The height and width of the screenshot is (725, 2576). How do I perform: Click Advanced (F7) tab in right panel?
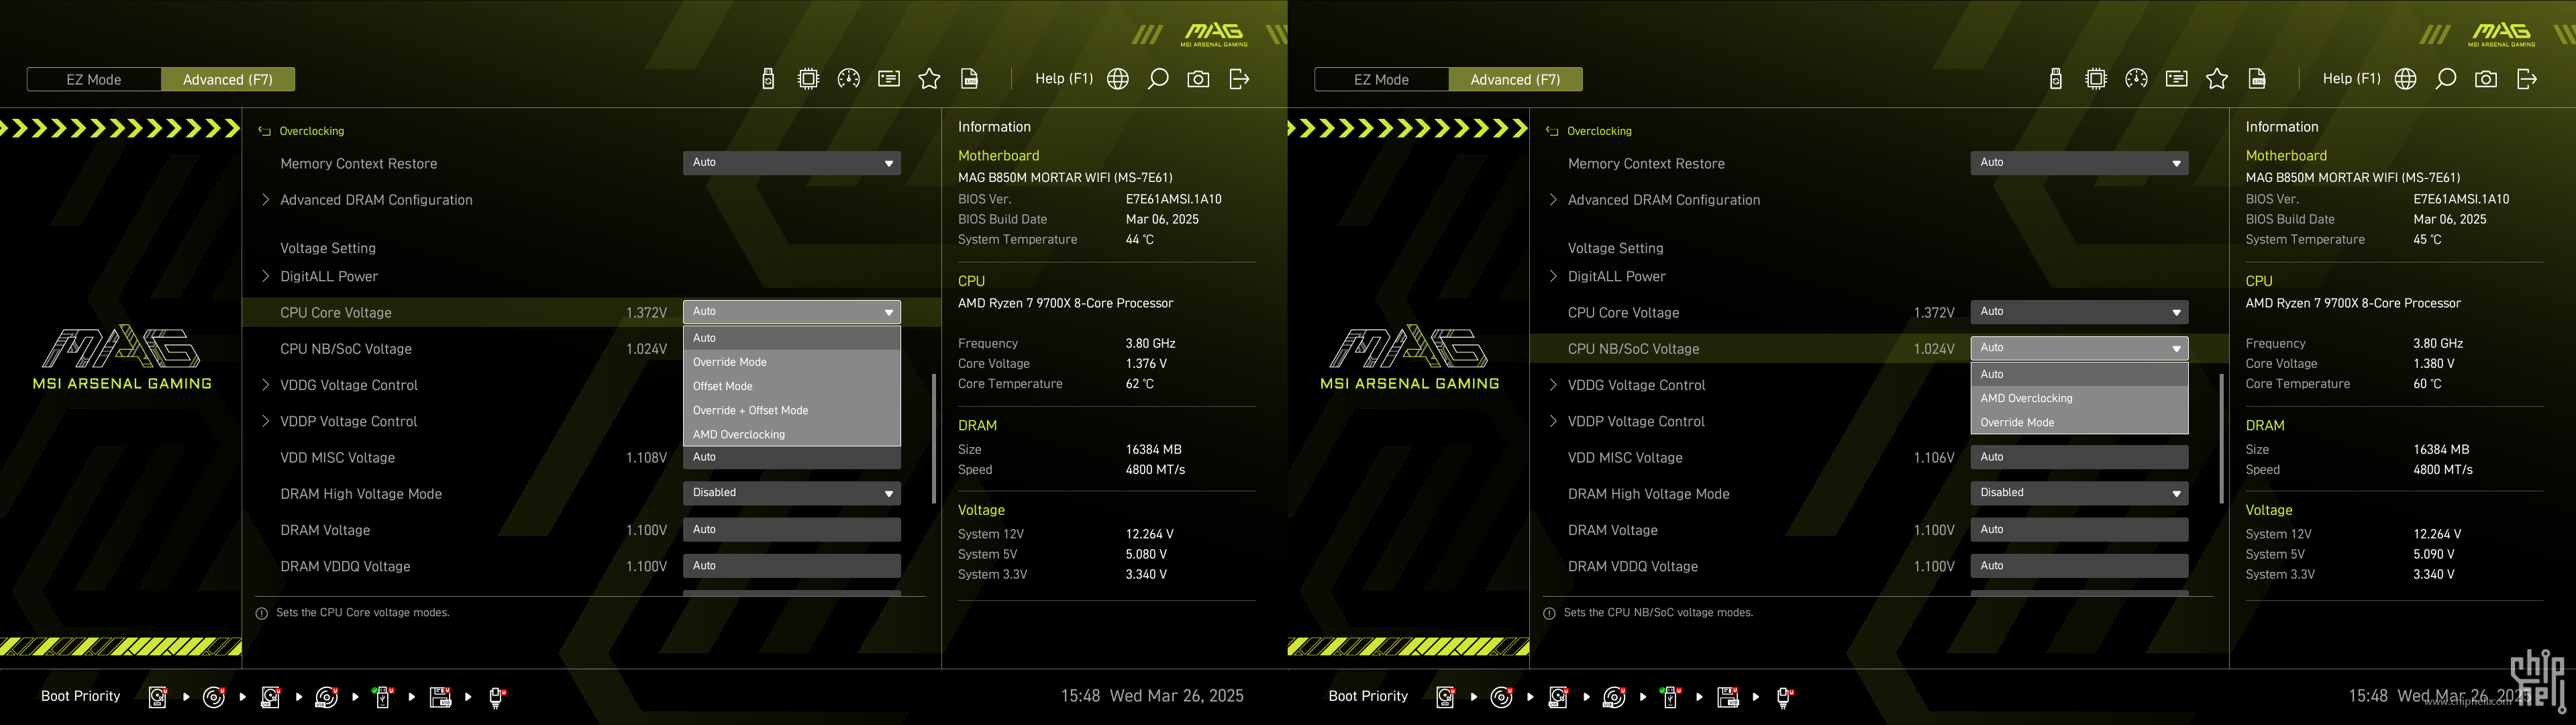coord(1515,79)
